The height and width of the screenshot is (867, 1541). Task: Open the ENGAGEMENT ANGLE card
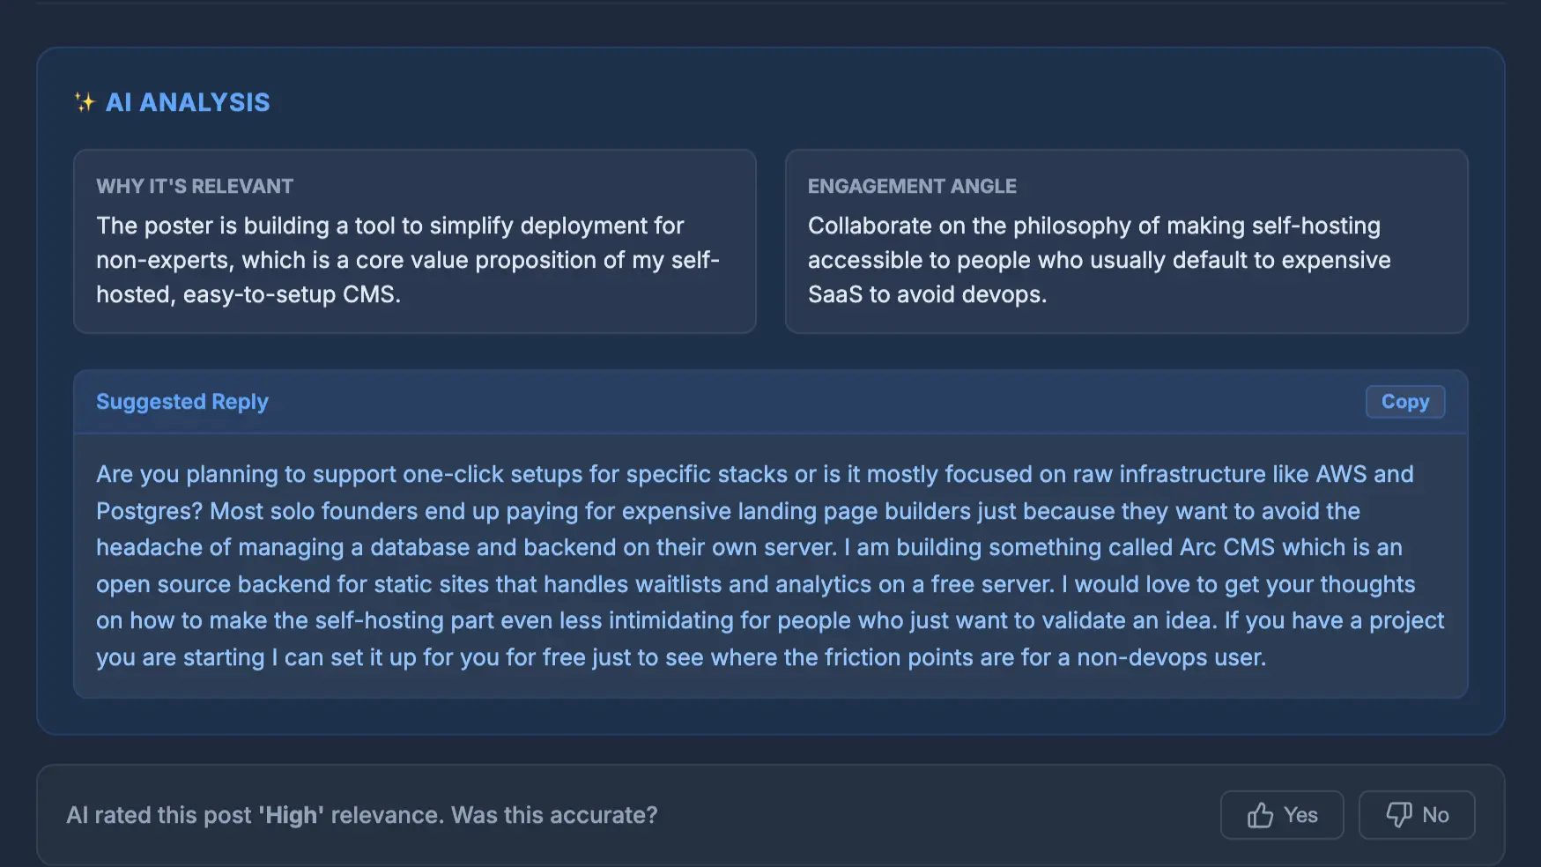tap(1127, 241)
